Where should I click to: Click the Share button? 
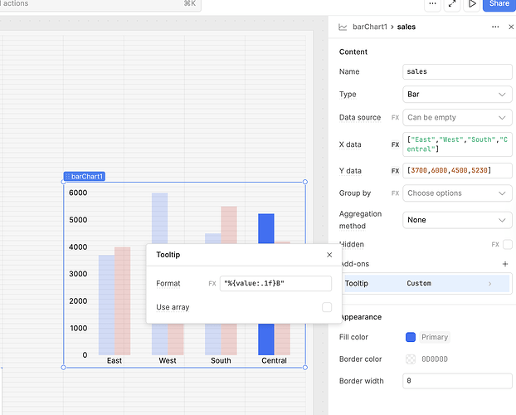point(499,4)
